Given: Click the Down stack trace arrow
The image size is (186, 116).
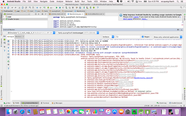Looking at the screenshot, I should [x=8, y=51].
